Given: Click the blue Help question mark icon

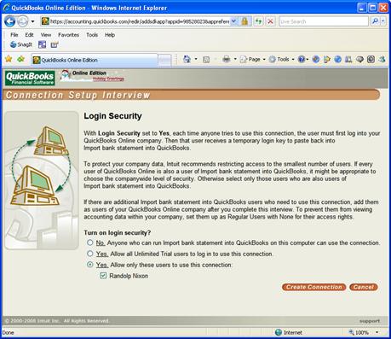Looking at the screenshot, I should click(x=302, y=59).
